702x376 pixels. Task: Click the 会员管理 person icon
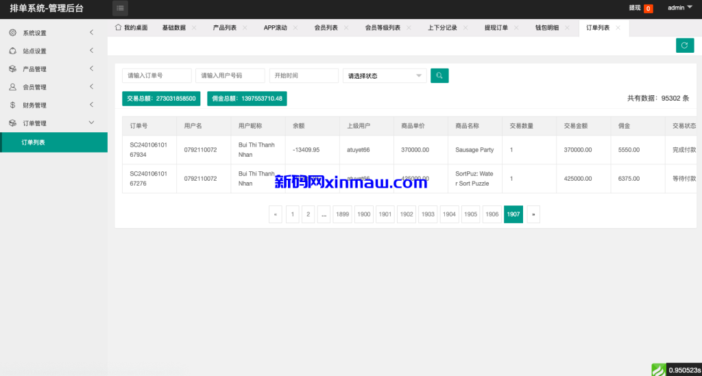tap(12, 87)
